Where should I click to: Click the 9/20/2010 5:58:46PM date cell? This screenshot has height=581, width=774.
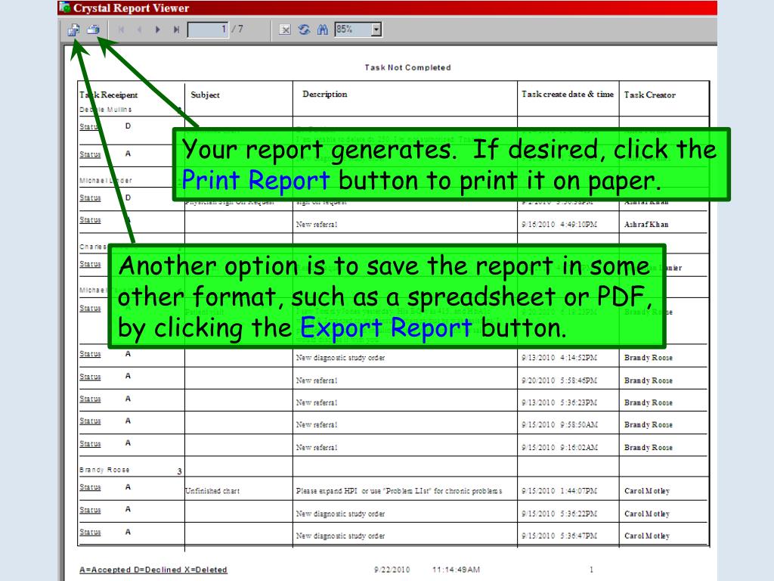click(x=559, y=381)
